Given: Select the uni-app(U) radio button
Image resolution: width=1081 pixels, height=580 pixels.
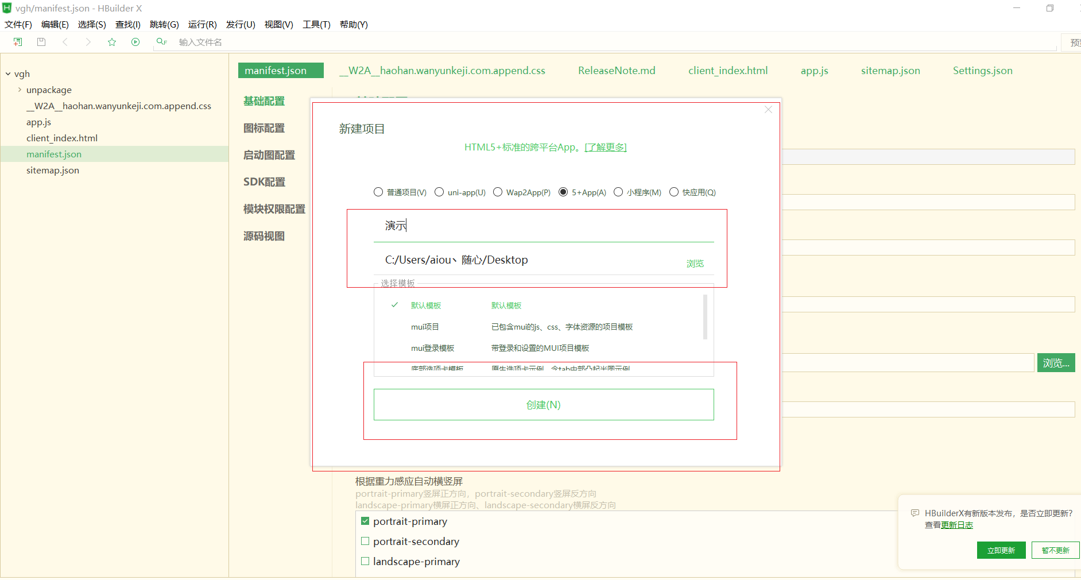Looking at the screenshot, I should point(439,192).
